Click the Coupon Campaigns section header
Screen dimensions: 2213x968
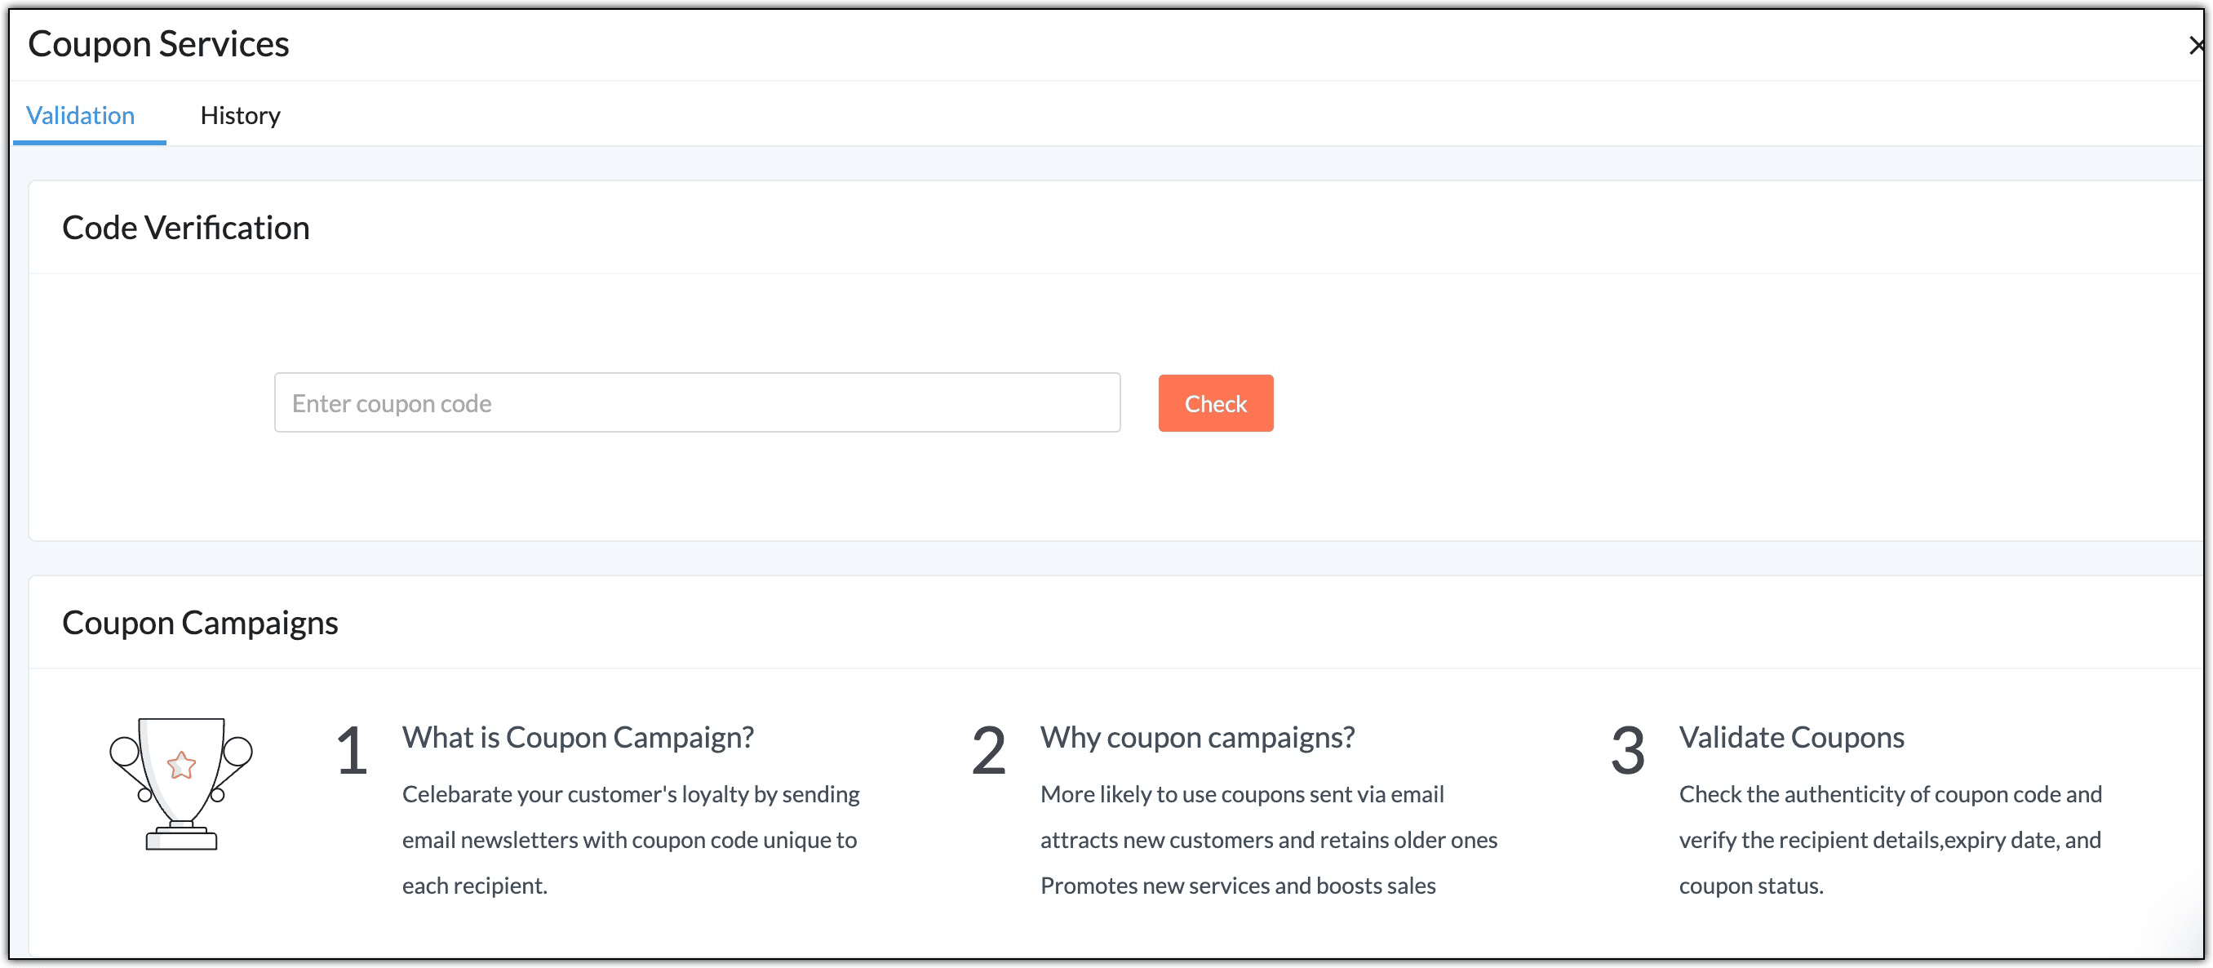pyautogui.click(x=199, y=623)
